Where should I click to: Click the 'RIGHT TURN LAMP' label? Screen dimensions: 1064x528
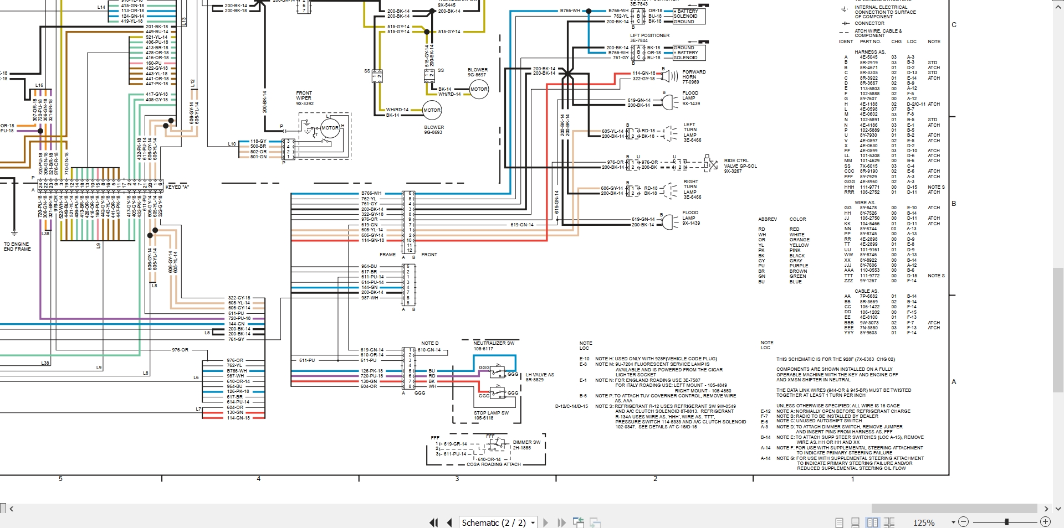pos(690,187)
